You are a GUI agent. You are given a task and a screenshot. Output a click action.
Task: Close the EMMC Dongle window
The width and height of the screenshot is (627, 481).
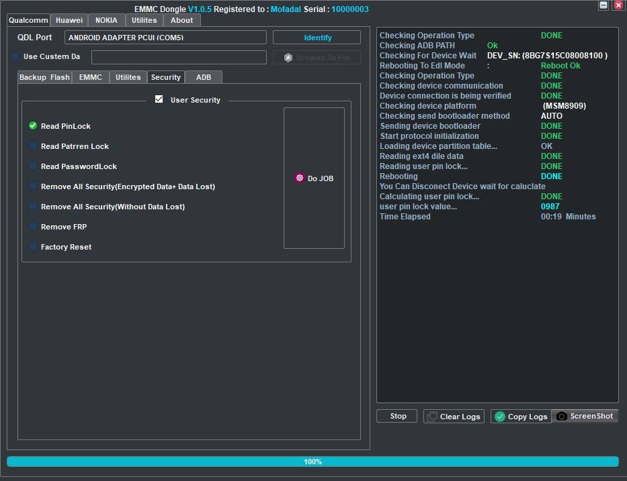click(x=618, y=5)
